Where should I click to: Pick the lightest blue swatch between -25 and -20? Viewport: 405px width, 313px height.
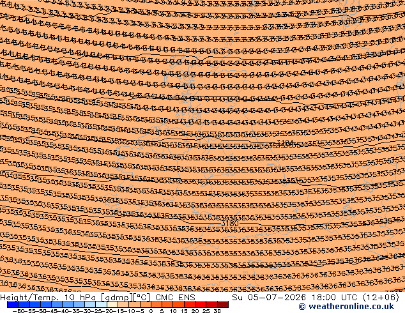[x=101, y=305]
